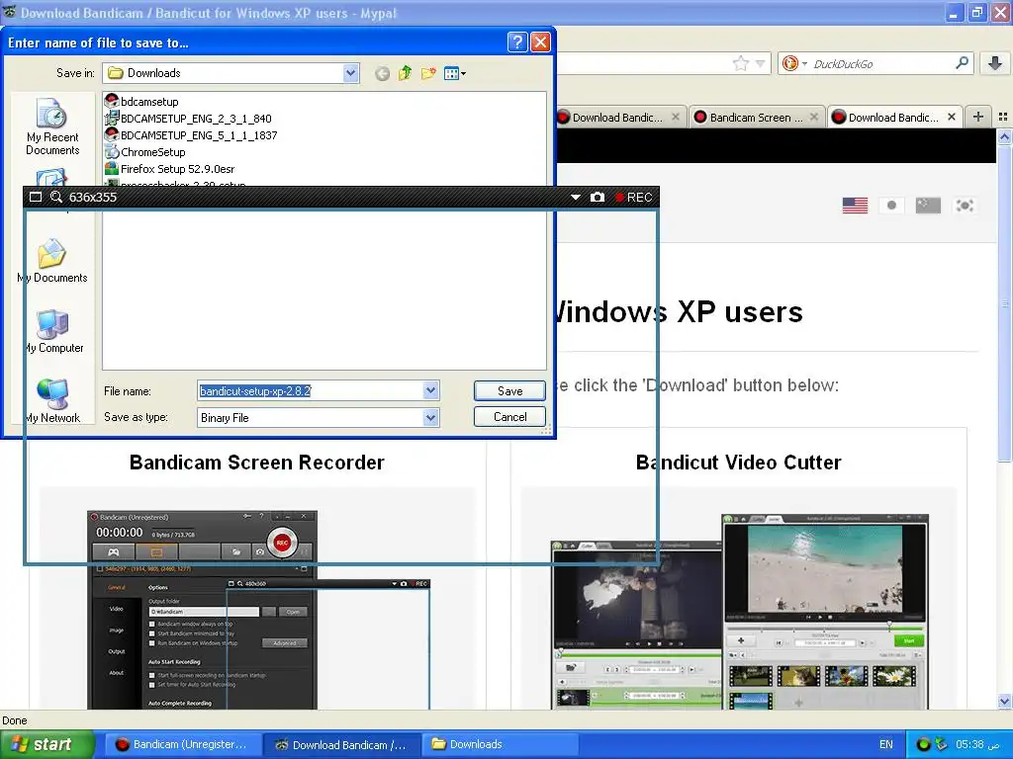This screenshot has height=759, width=1013.
Task: Click 636x355 size label
Action: (93, 197)
